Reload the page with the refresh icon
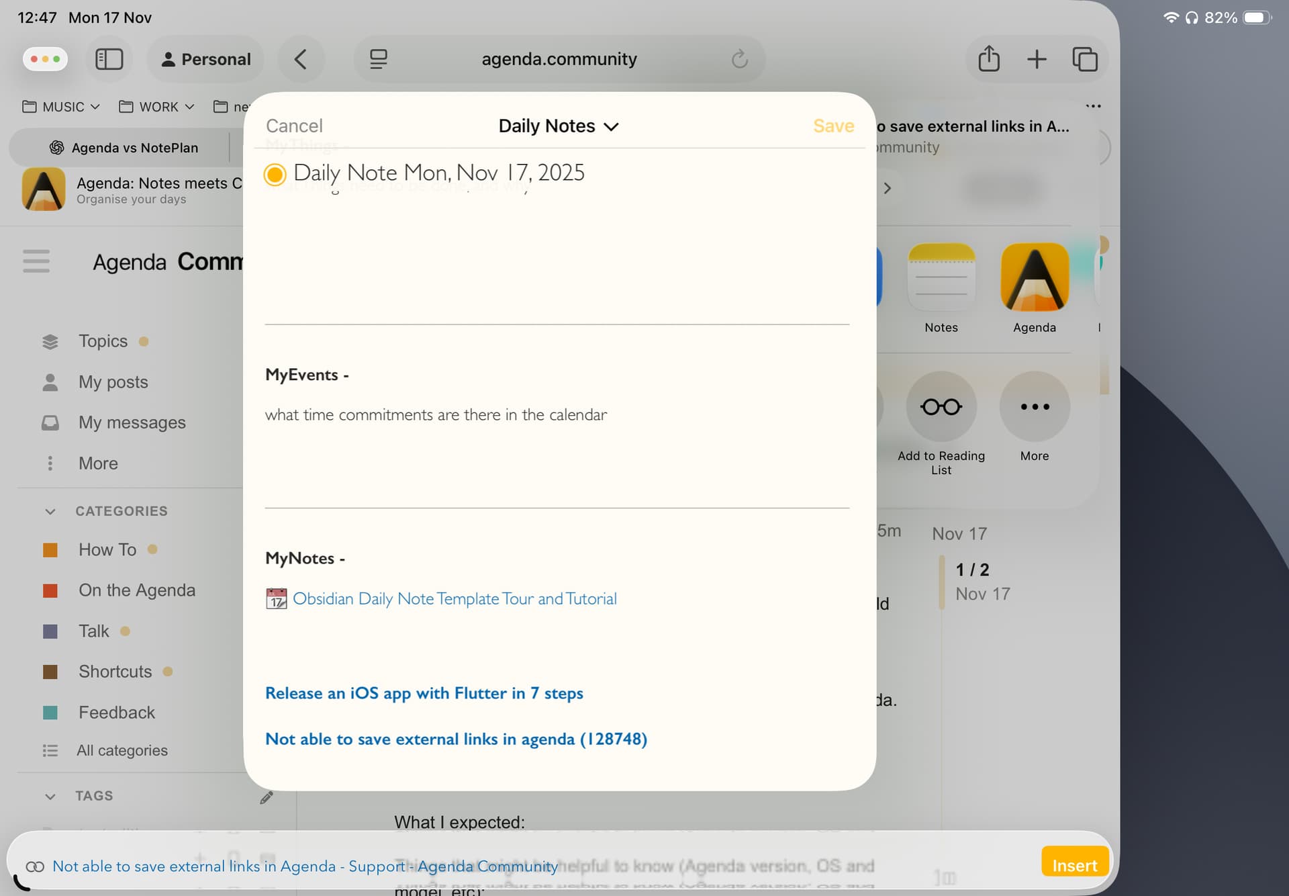 739,59
